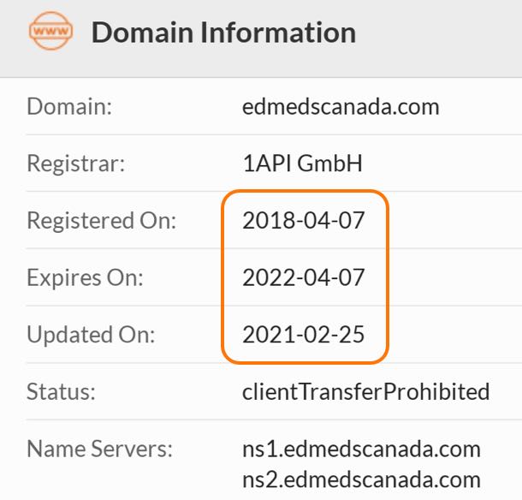
Task: Click the Domain: label
Action: click(x=69, y=107)
